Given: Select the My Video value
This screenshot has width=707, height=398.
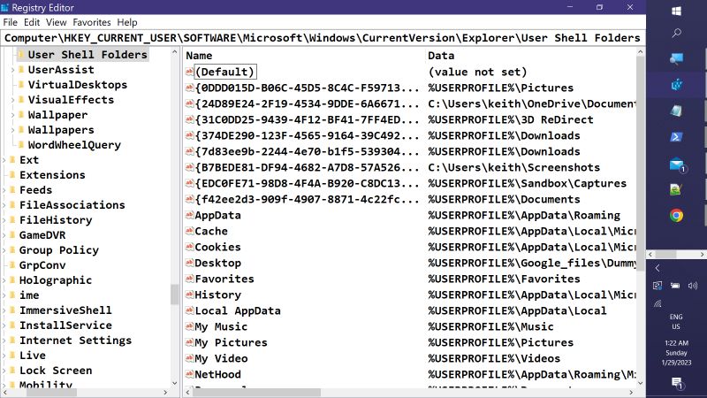Looking at the screenshot, I should pos(221,358).
